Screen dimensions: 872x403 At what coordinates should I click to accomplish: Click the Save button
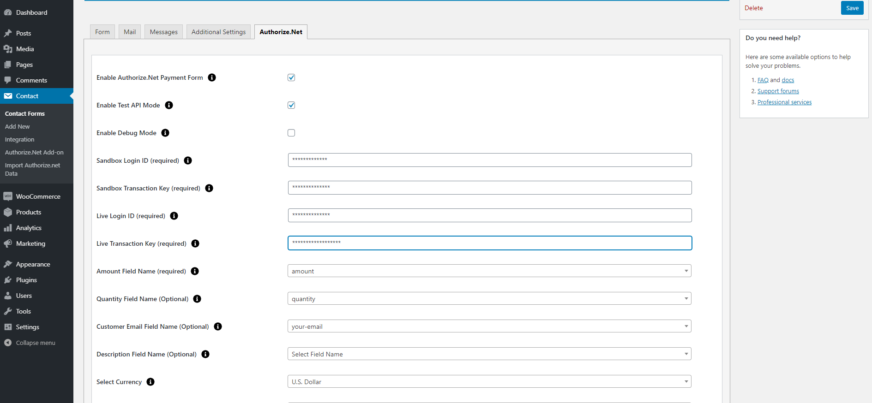(x=852, y=8)
